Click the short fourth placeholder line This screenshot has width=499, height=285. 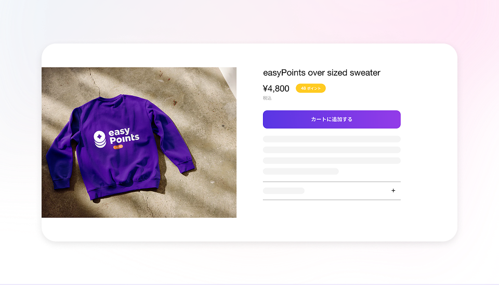click(301, 172)
